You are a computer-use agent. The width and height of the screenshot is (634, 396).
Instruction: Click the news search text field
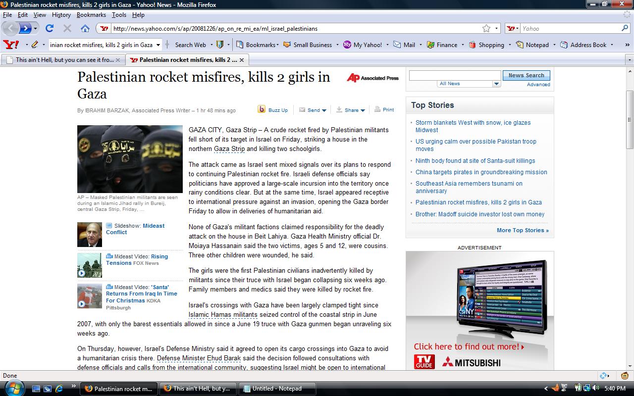tap(455, 75)
